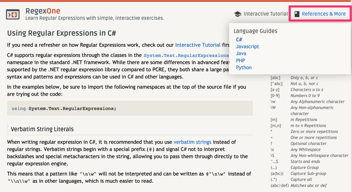Click the Verbatim String Literals heading

coord(42,129)
